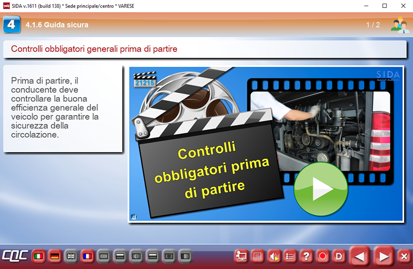Click the first greyed-out flag button
413x269 pixels.
pos(103,256)
